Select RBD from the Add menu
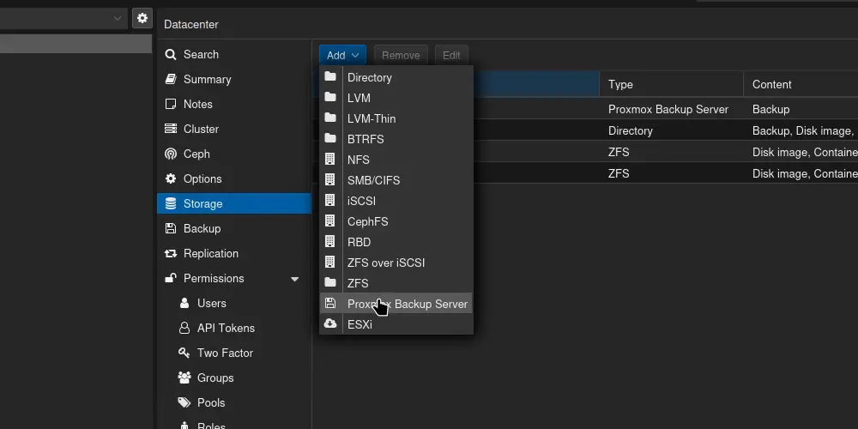The height and width of the screenshot is (429, 858). pos(396,242)
